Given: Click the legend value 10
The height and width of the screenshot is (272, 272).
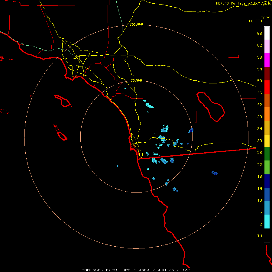Looking at the screenshot, I should pyautogui.click(x=260, y=200).
